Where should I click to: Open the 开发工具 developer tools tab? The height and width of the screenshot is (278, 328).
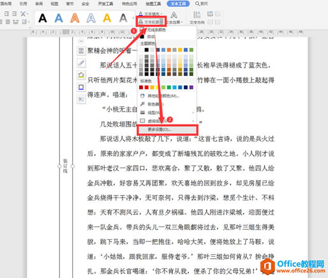105,3
